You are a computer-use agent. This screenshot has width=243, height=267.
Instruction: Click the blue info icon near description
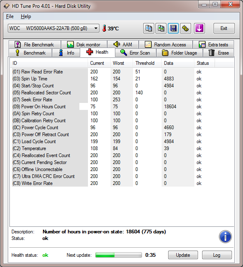point(225,237)
